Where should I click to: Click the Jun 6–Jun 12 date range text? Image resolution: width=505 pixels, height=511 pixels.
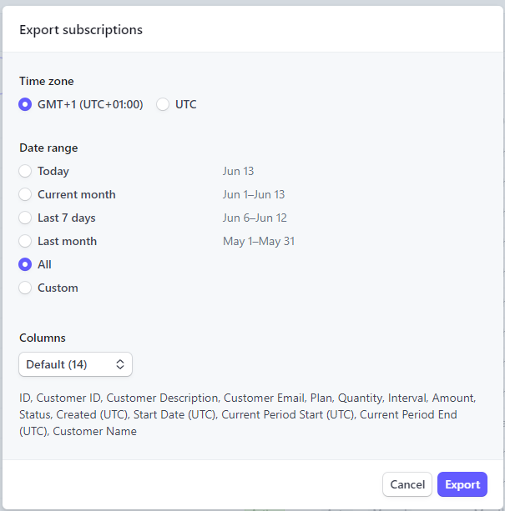click(254, 218)
